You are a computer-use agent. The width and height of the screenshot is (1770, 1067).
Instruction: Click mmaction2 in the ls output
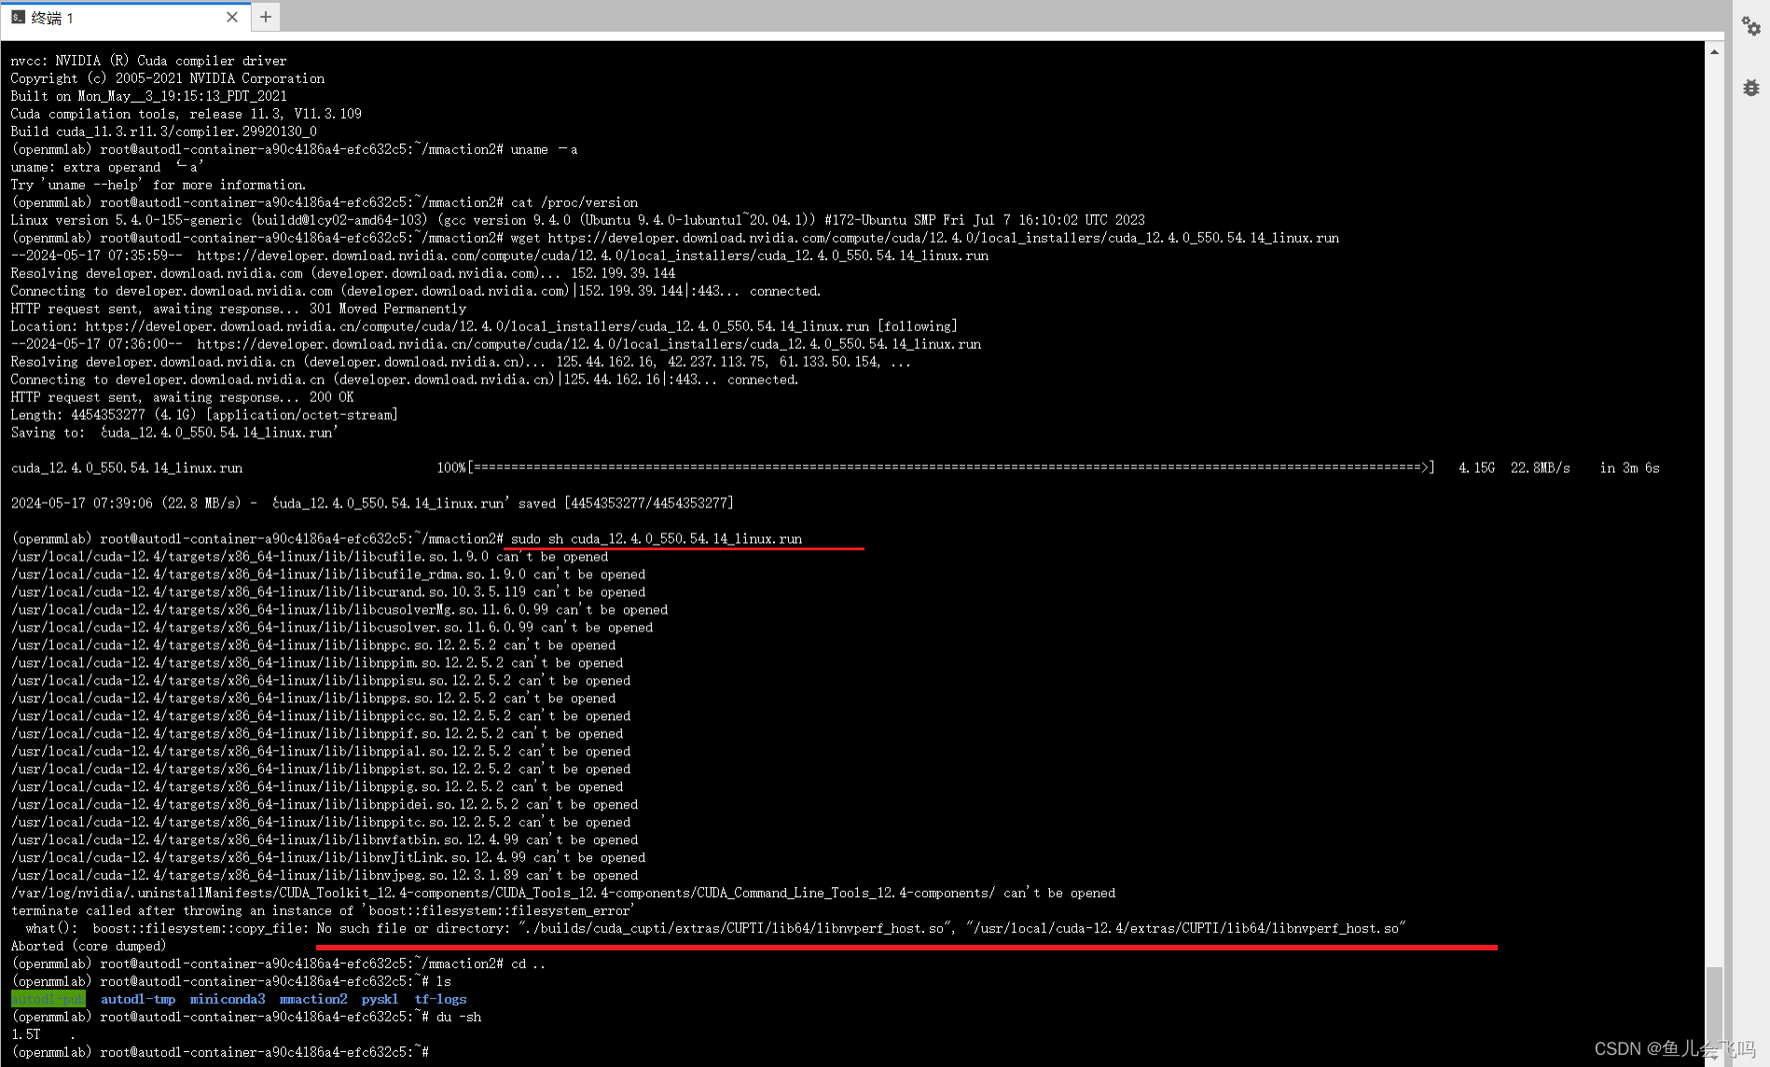click(x=312, y=999)
